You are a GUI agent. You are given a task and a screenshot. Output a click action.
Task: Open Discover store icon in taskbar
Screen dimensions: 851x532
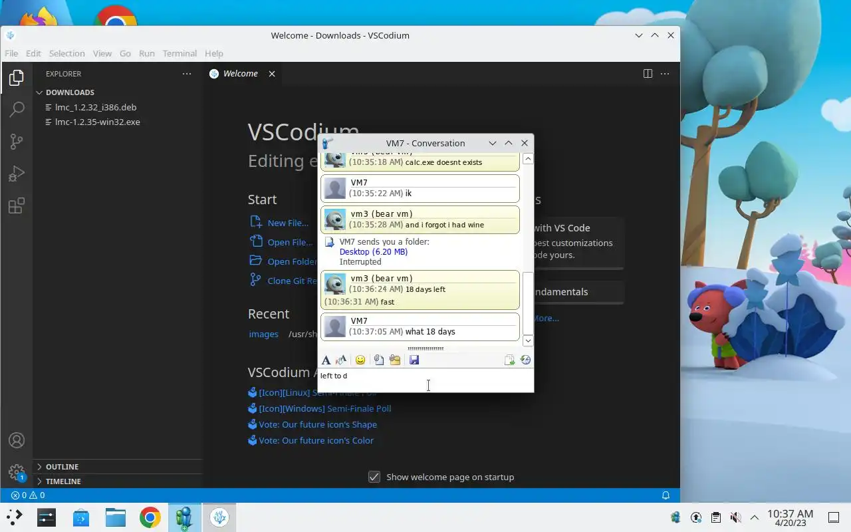[81, 517]
